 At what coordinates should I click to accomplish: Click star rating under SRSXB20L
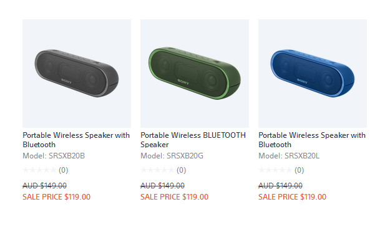(275, 170)
